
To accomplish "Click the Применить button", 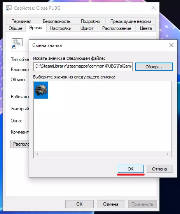I will pos(142,204).
